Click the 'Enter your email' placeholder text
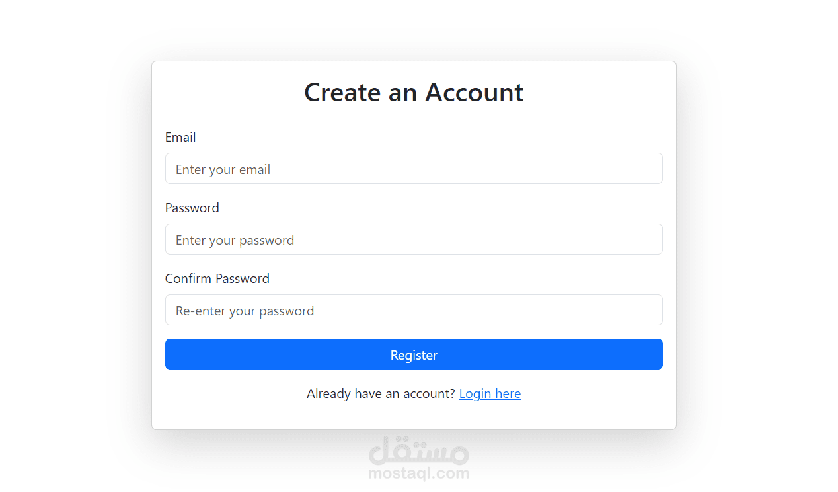The width and height of the screenshot is (838, 492). [x=223, y=169]
